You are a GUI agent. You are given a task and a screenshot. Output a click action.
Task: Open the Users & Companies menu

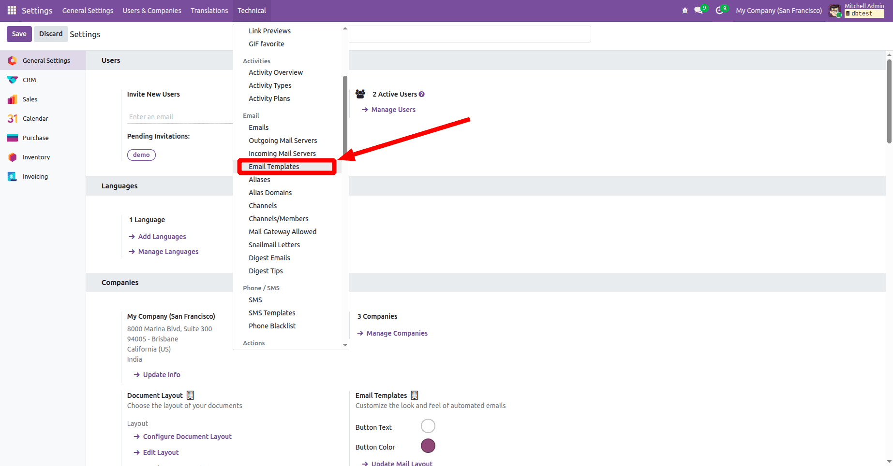[152, 11]
